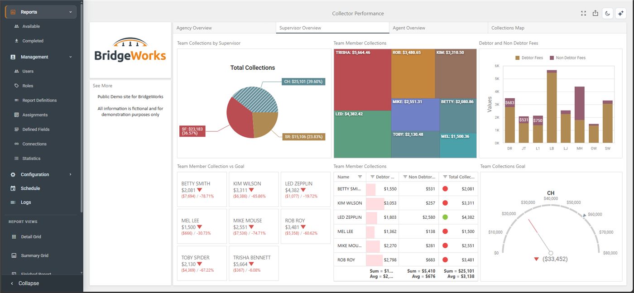Click the SF $23,183 pie label
Image resolution: width=634 pixels, height=293 pixels.
[193, 131]
